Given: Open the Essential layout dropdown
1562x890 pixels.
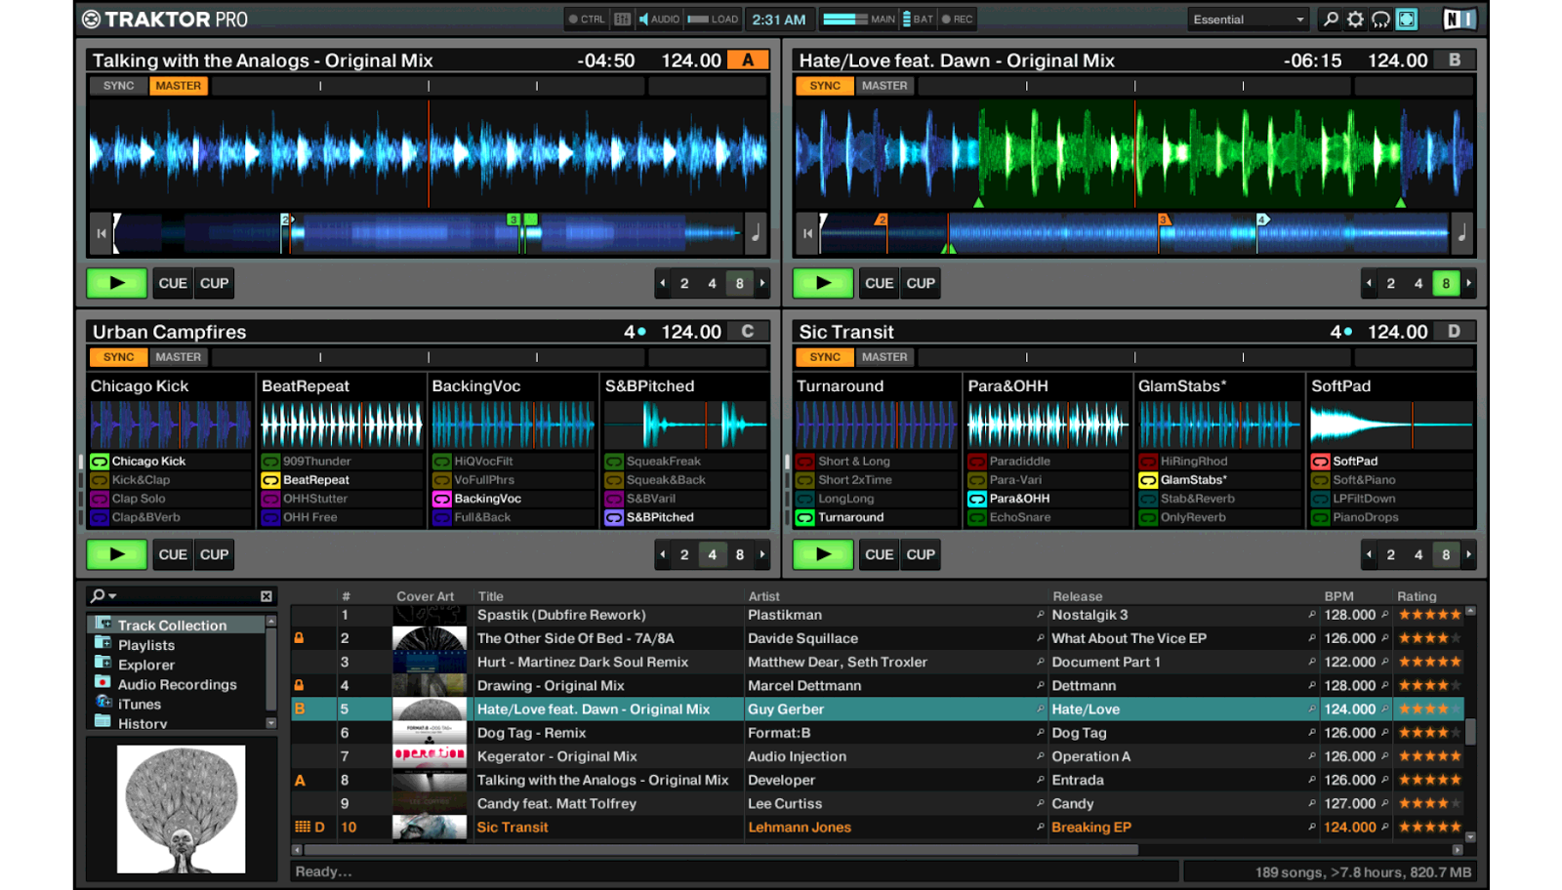Looking at the screenshot, I should (1248, 20).
